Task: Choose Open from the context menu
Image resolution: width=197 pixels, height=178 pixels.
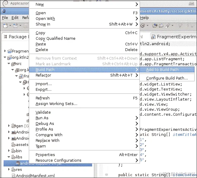Action: pyautogui.click(x=84, y=13)
